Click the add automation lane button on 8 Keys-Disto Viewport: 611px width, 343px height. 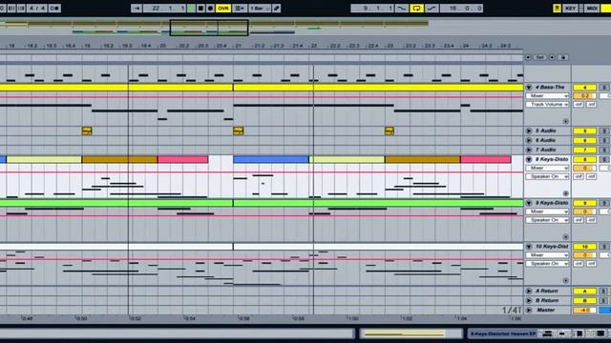click(565, 193)
